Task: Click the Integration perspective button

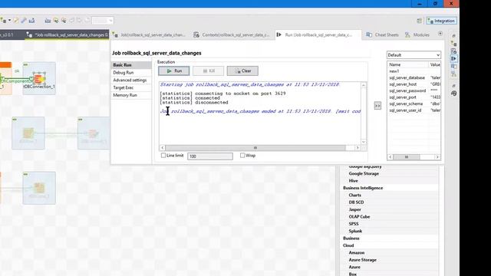Action: click(x=442, y=21)
